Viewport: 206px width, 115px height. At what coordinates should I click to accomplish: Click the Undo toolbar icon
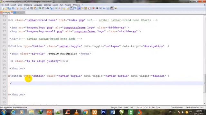[40, 8]
